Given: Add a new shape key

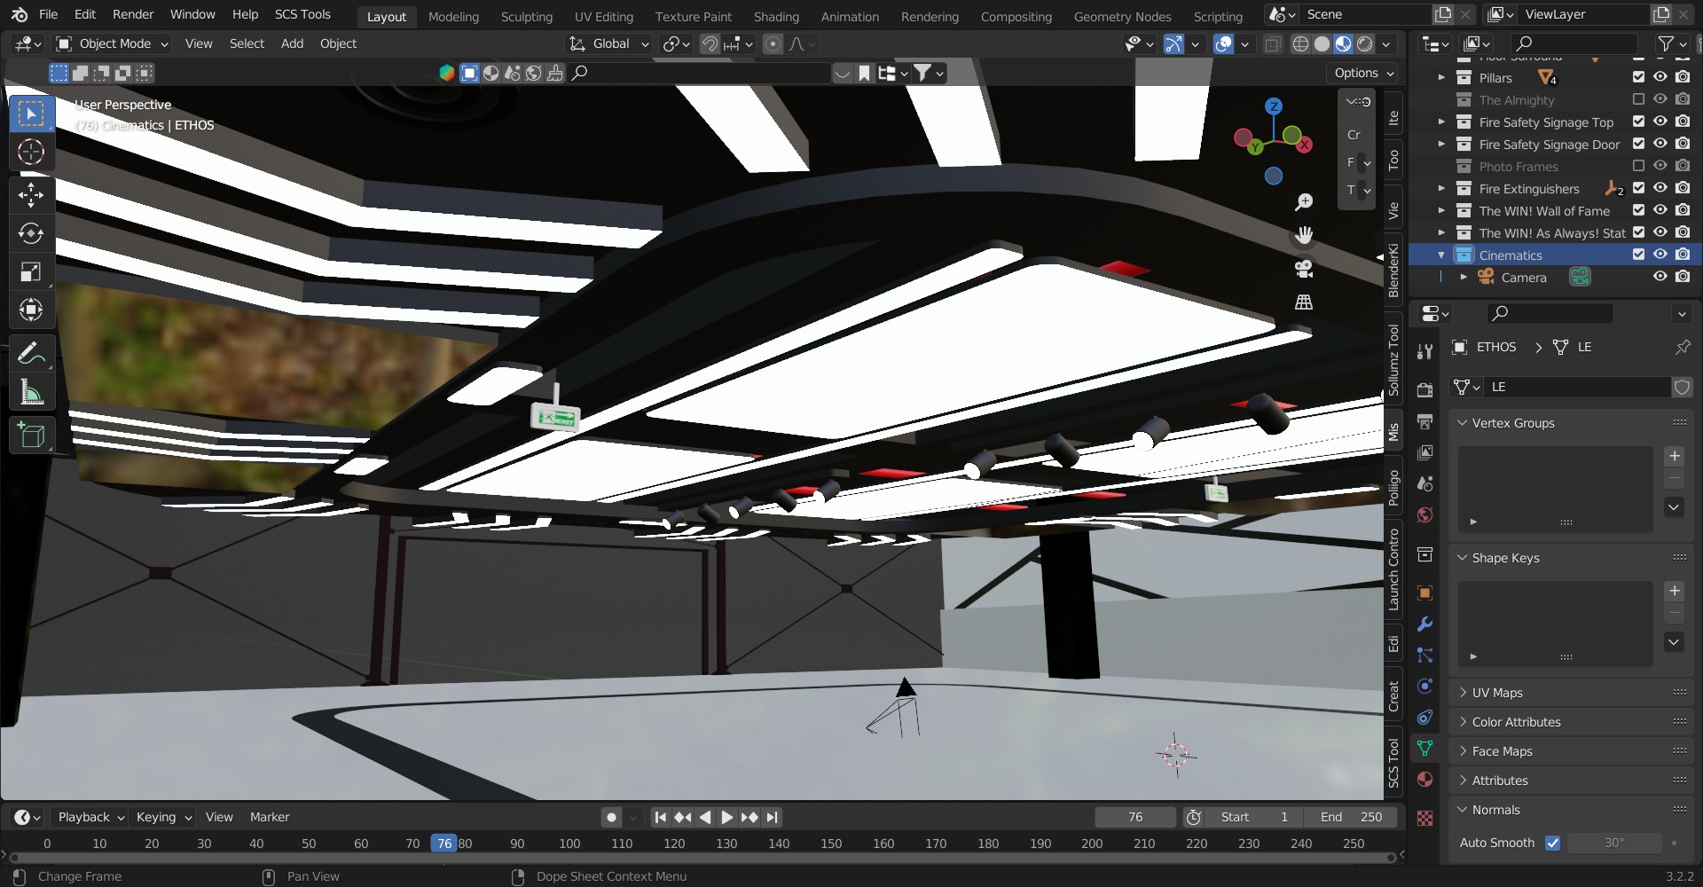Looking at the screenshot, I should coord(1674,591).
